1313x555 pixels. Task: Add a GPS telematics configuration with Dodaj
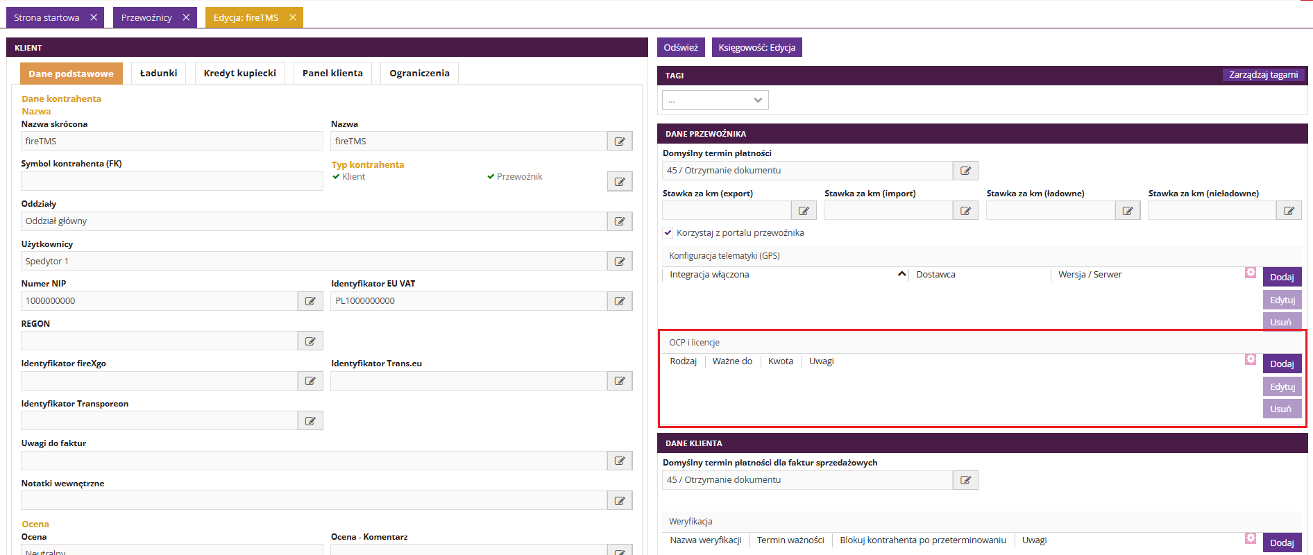click(x=1282, y=277)
